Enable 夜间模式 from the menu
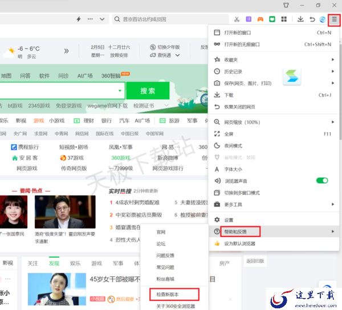This screenshot has width=342, height=310. (x=274, y=146)
